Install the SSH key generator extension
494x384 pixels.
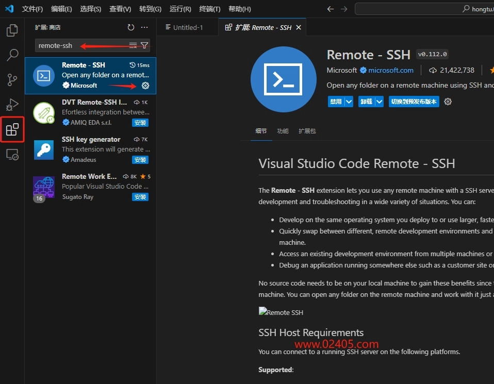[140, 160]
